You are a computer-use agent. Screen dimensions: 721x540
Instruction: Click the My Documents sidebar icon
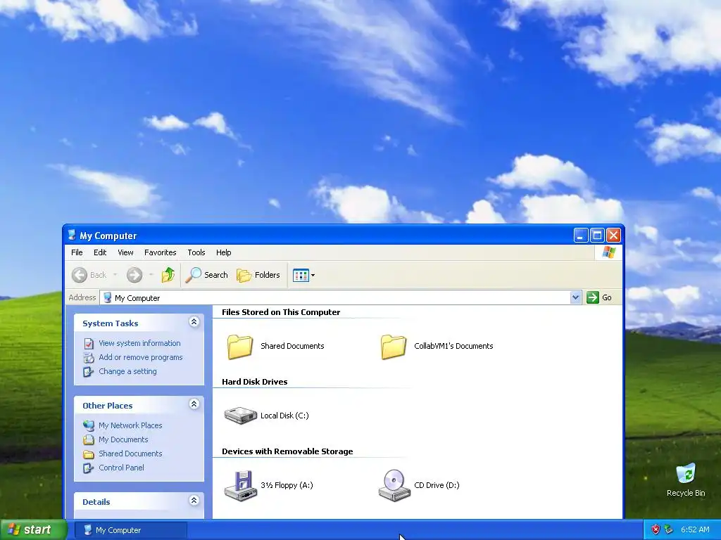pyautogui.click(x=89, y=440)
